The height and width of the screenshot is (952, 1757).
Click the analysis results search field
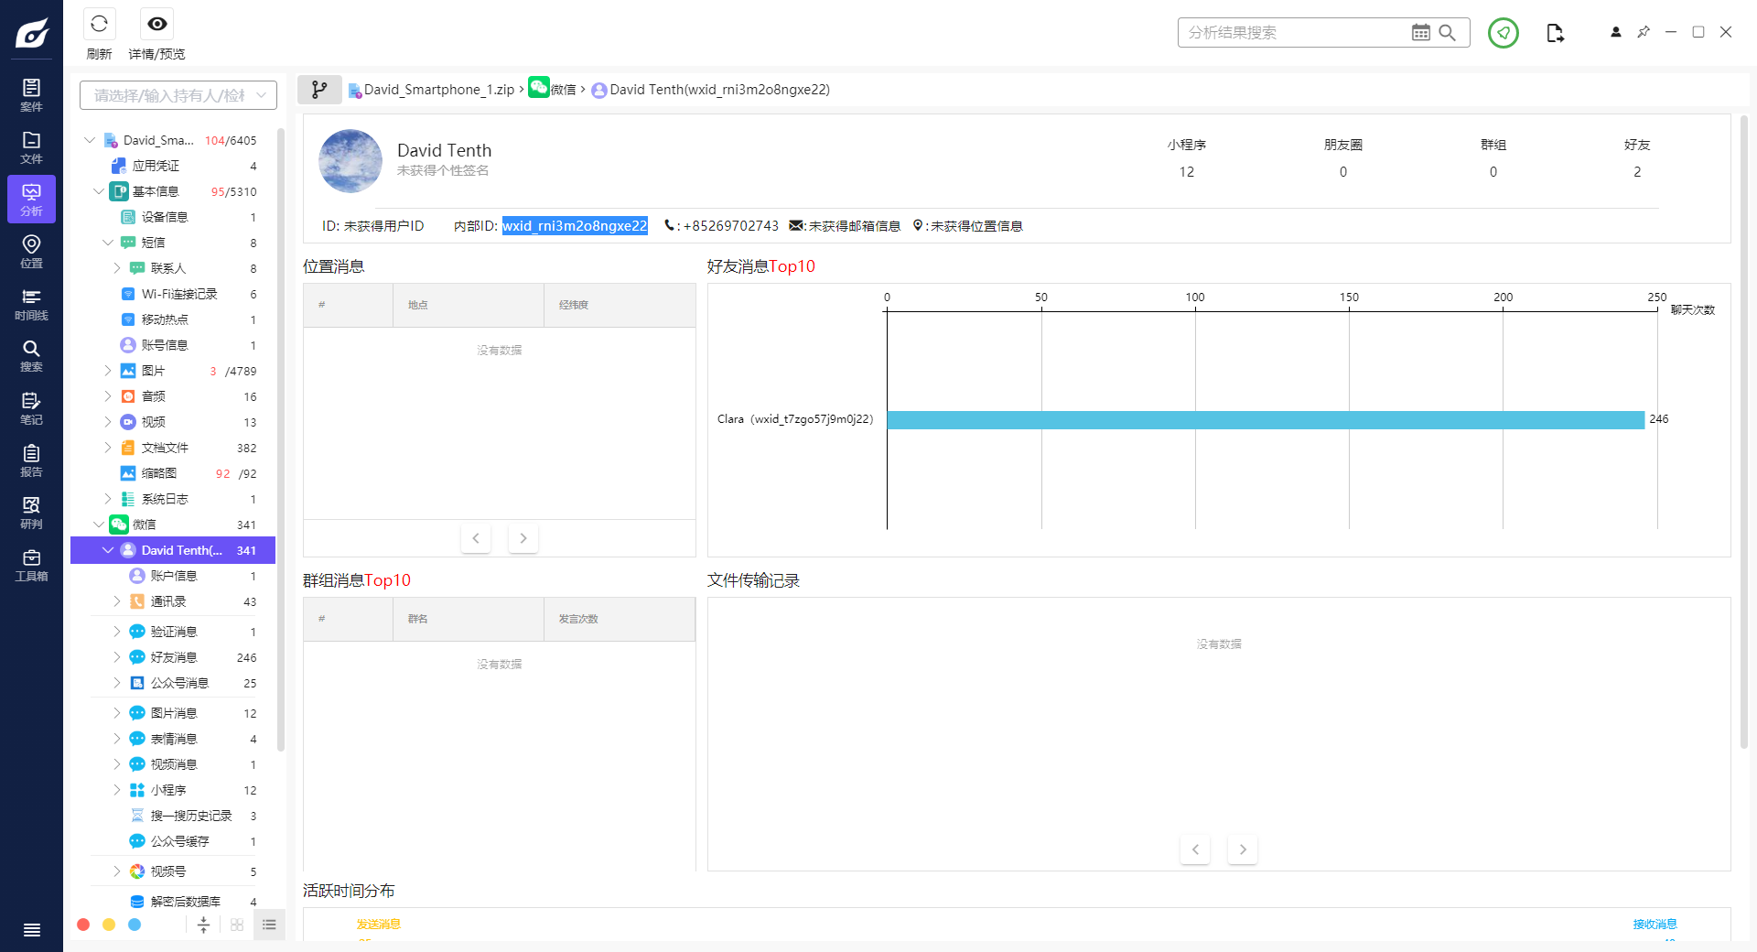point(1292,33)
